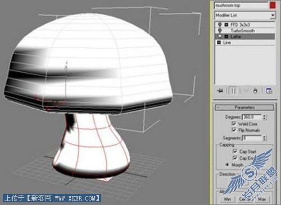
Task: Toggle Show End Result button
Action: (x=233, y=91)
